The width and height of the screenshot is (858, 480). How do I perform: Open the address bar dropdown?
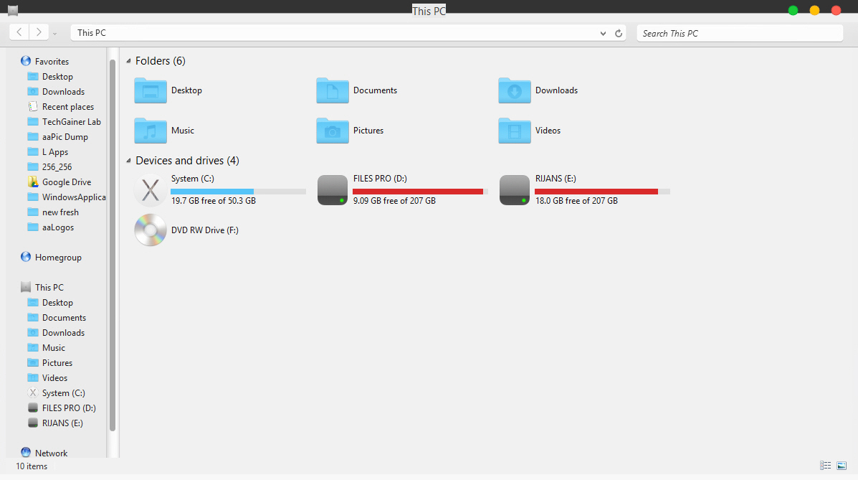tap(603, 32)
